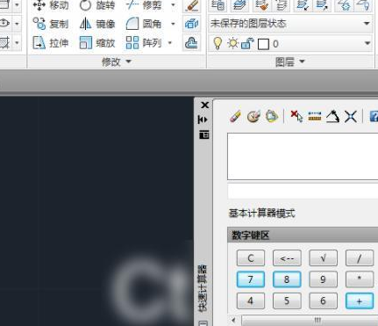Click the Help icon in QuickCalc toolbar

(374, 117)
